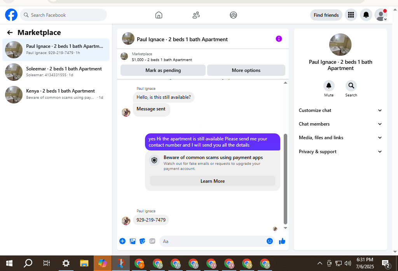Click '$1,000 - 2 beds 1 bath Apartment' text
Viewport: 398px width, 271px height.
[x=162, y=60]
